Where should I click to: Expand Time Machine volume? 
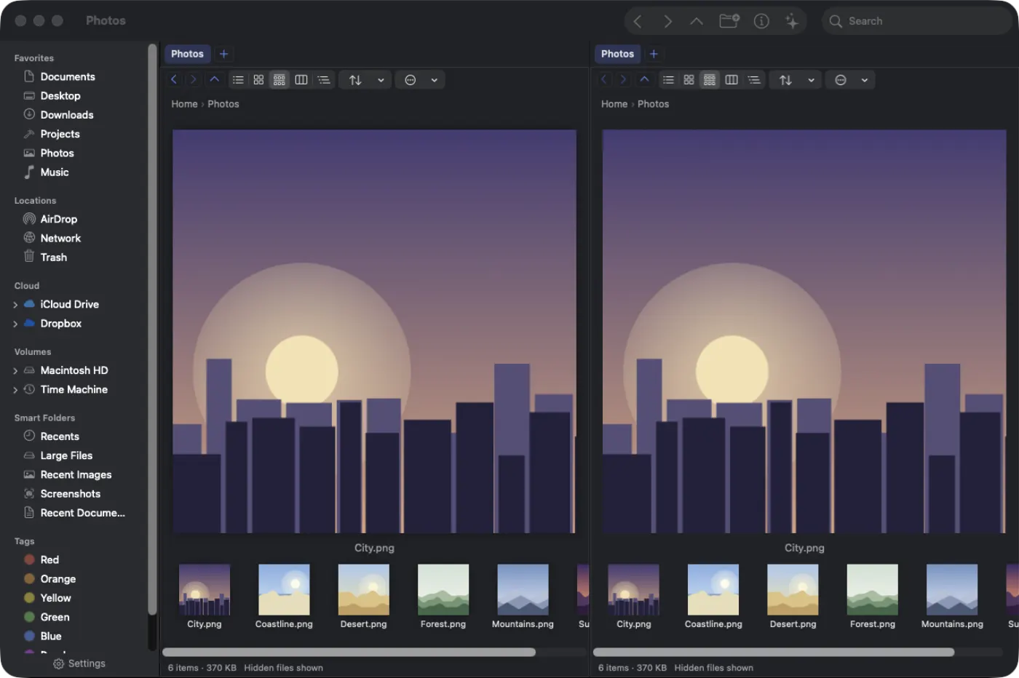click(15, 390)
